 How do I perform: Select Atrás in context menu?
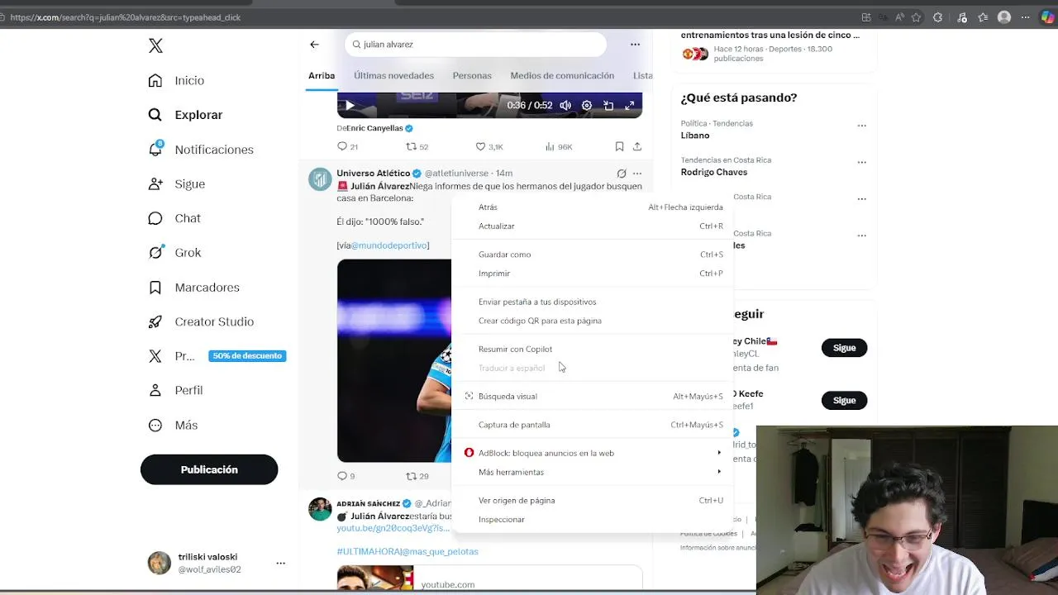[x=593, y=207]
